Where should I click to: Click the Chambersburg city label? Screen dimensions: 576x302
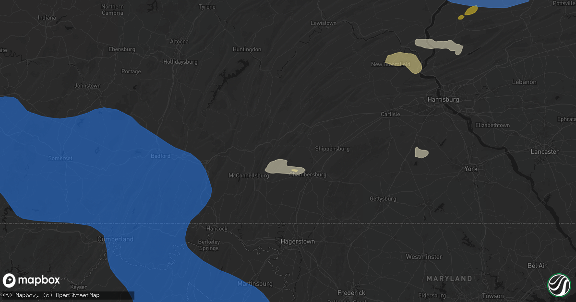pos(308,174)
